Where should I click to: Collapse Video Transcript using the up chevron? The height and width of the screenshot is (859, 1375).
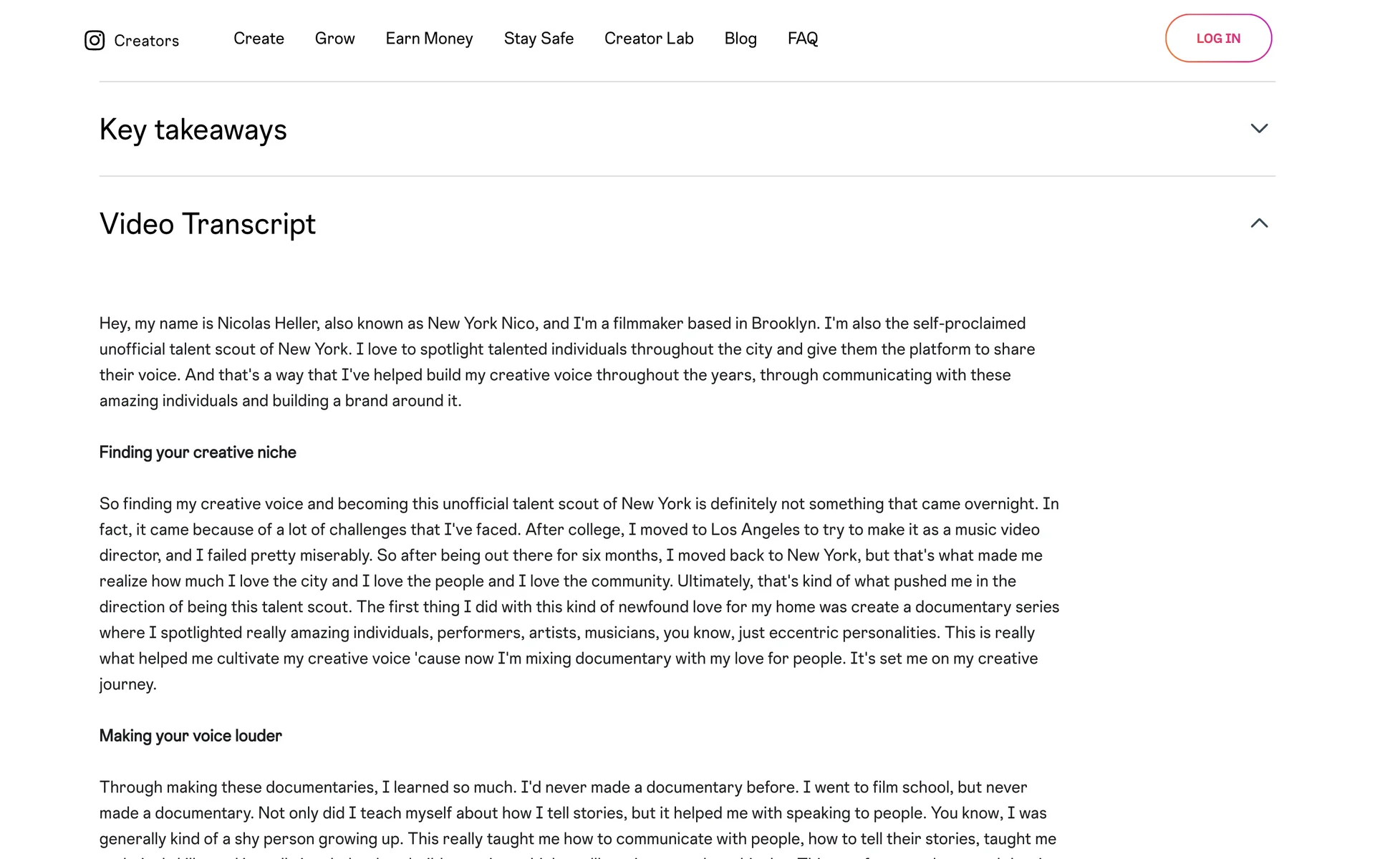click(1259, 223)
